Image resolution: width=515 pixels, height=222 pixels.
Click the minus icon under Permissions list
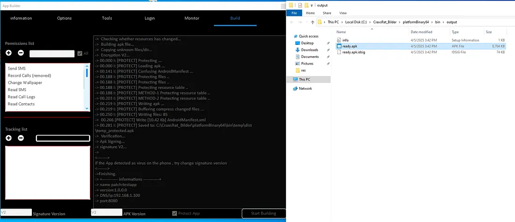click(x=21, y=53)
